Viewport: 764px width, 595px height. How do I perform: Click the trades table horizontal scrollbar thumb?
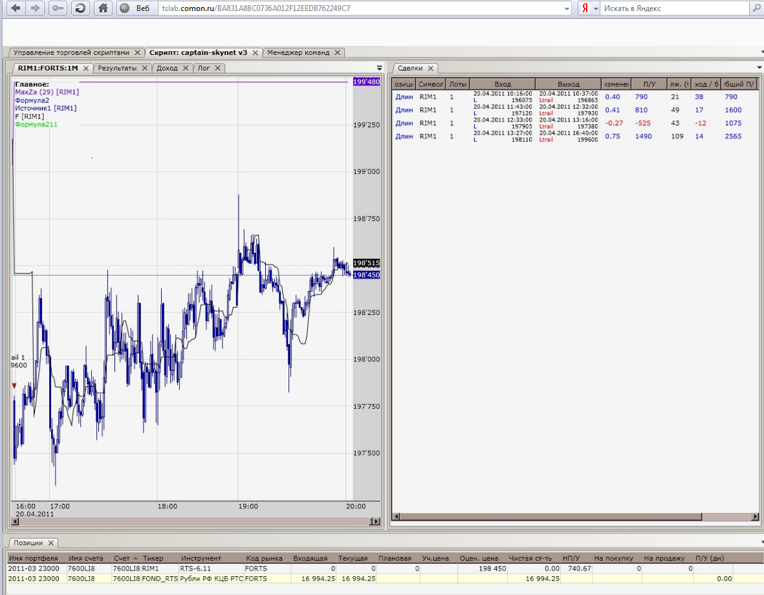tap(550, 517)
